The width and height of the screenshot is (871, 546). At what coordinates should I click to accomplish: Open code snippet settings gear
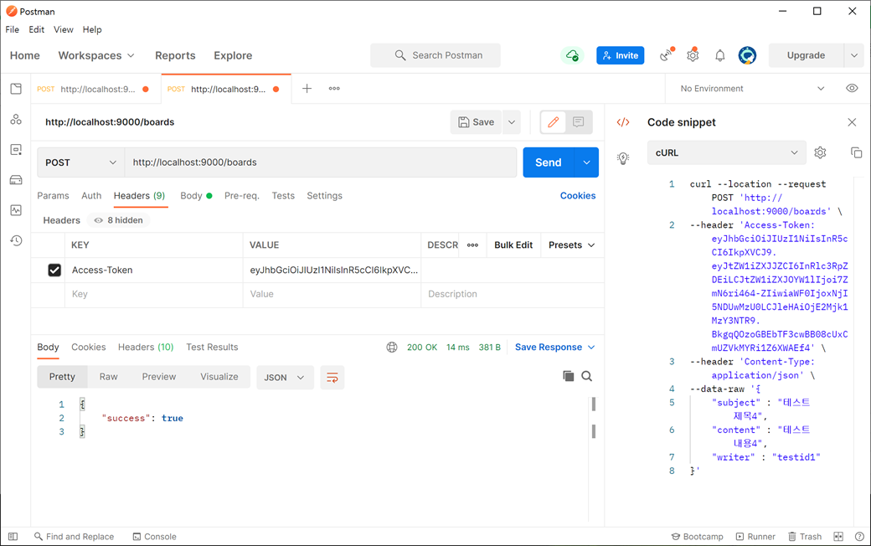(x=820, y=152)
